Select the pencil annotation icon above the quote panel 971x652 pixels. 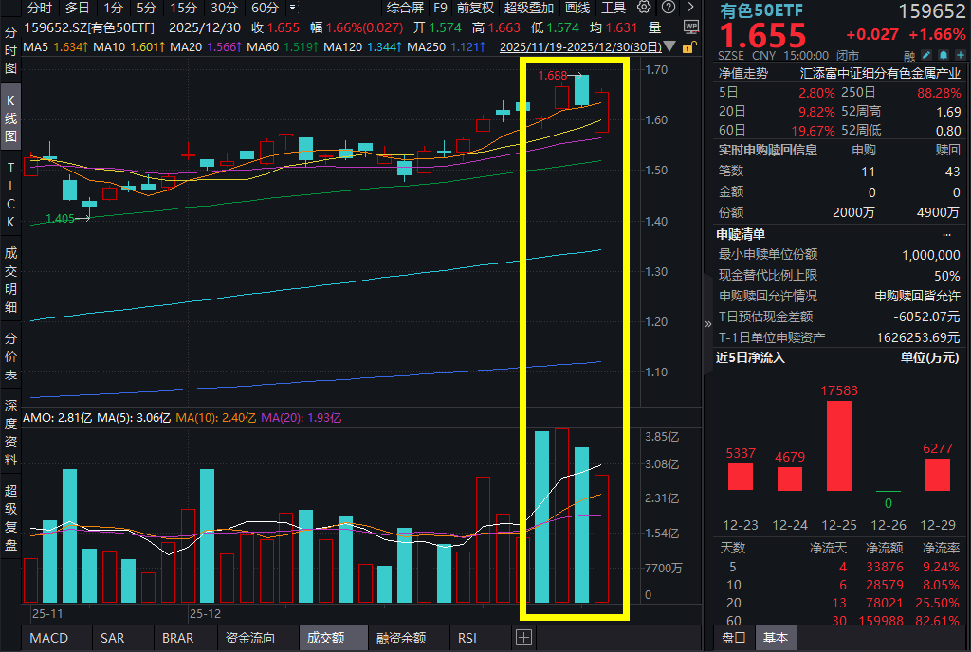point(925,55)
